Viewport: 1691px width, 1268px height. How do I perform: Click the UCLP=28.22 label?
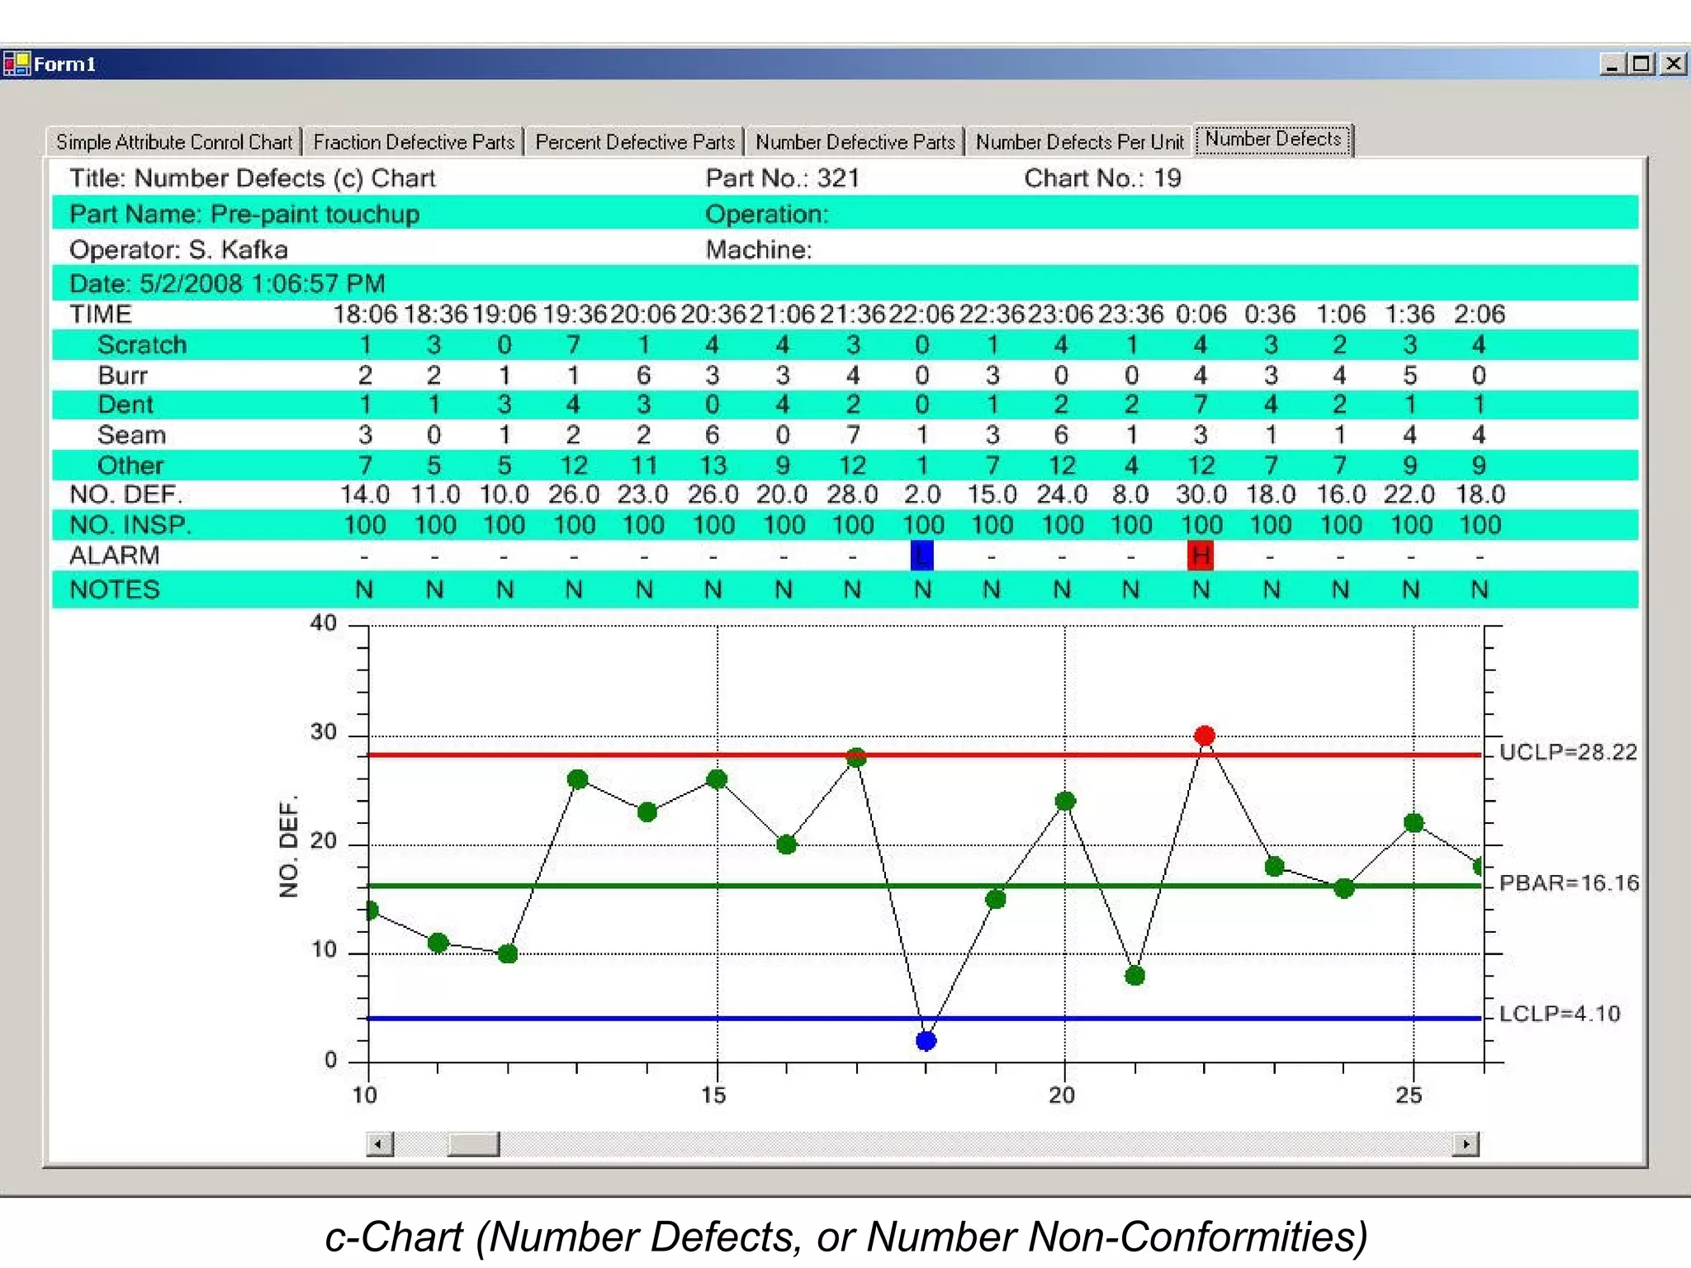tap(1567, 752)
